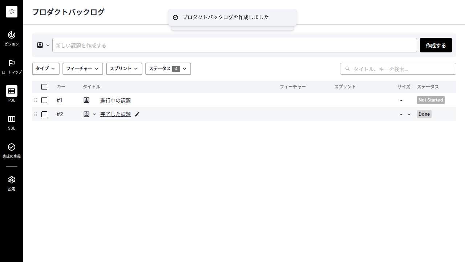The image size is (465, 262).
Task: Open size dropdown chevron for issue #2
Action: click(x=409, y=114)
